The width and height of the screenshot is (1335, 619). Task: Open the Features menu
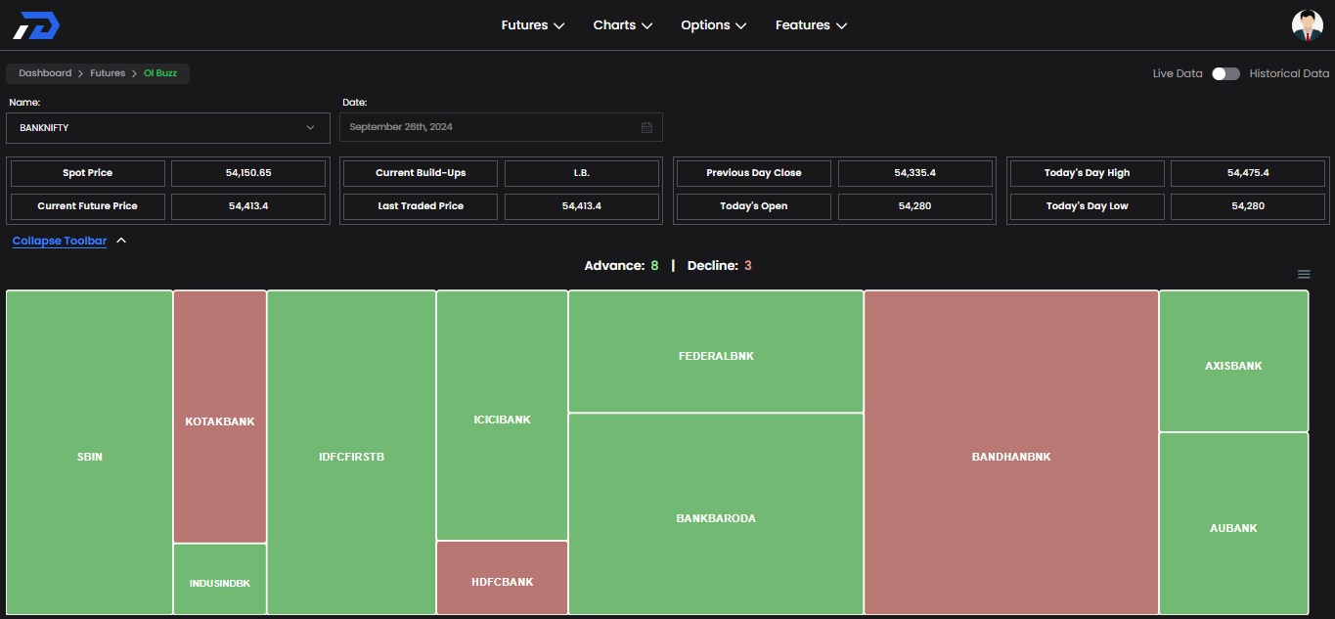pyautogui.click(x=810, y=25)
